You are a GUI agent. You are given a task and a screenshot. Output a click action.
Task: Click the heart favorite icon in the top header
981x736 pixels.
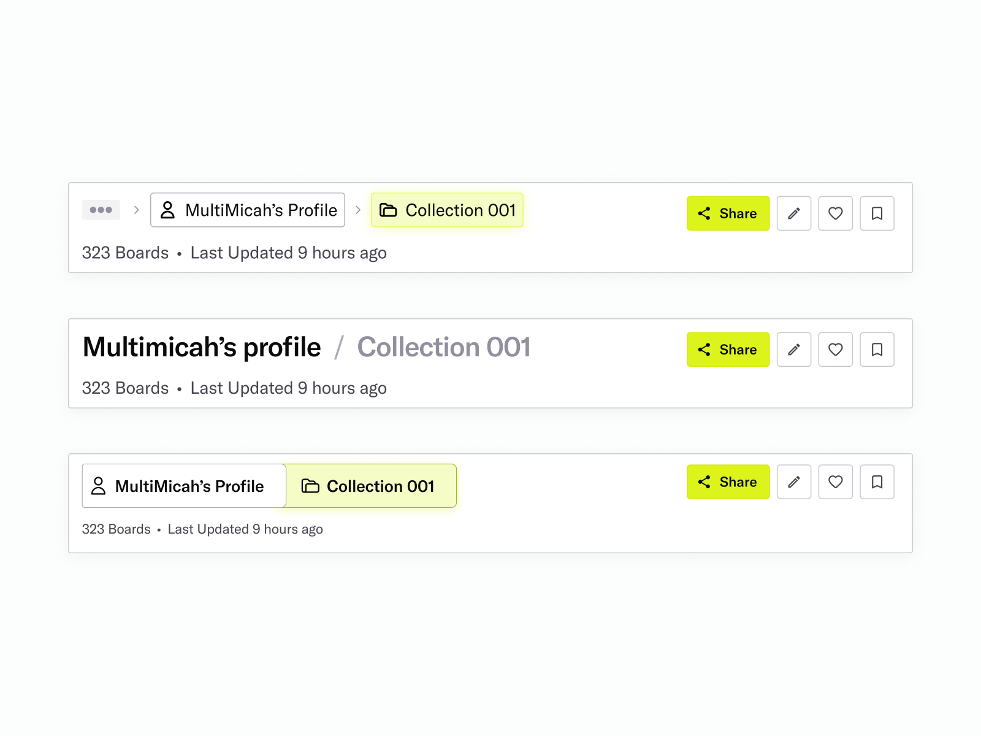[835, 213]
